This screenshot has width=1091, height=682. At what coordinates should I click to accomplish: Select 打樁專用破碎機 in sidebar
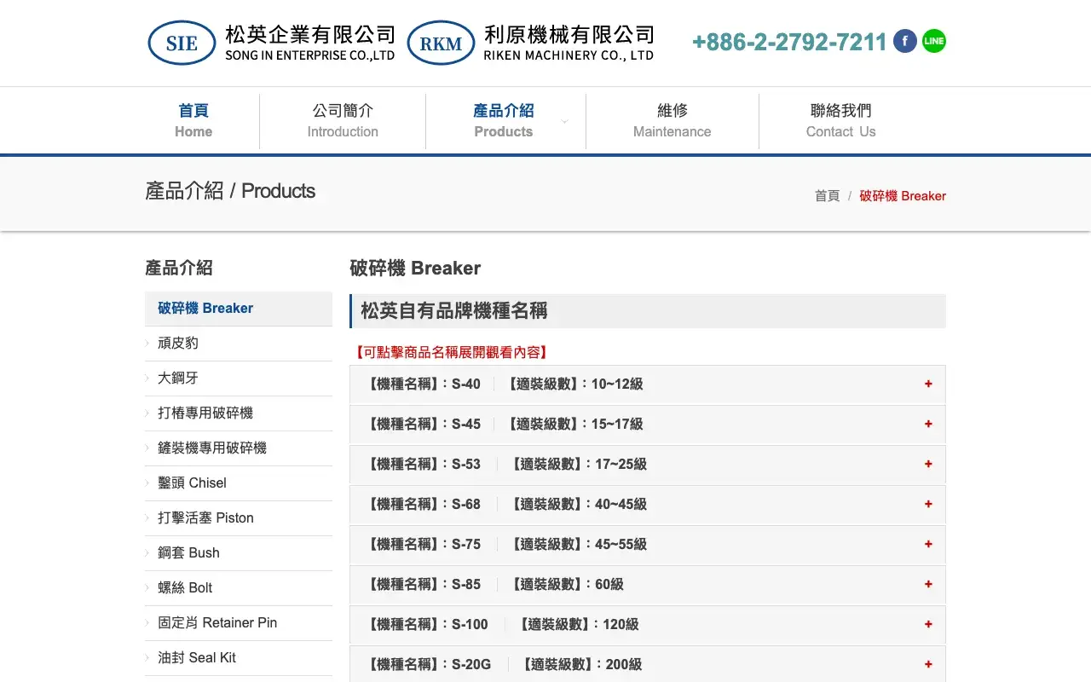tap(239, 413)
